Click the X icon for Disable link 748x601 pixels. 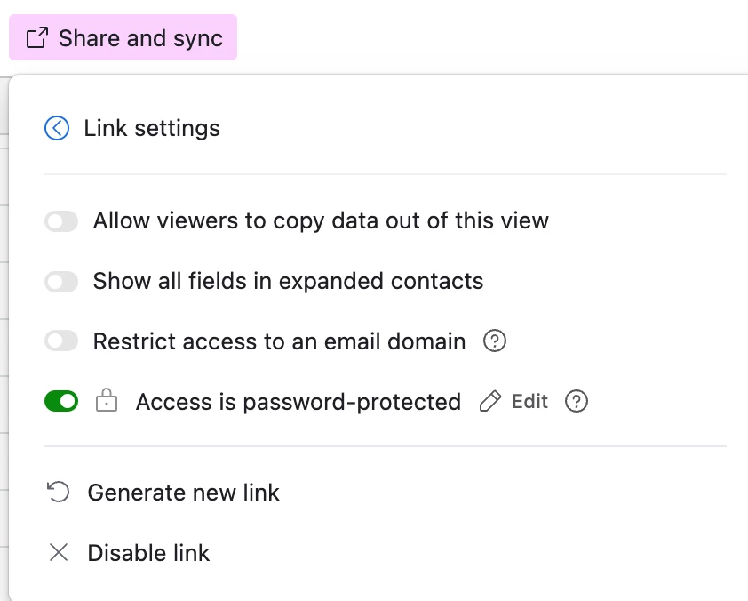(x=59, y=553)
